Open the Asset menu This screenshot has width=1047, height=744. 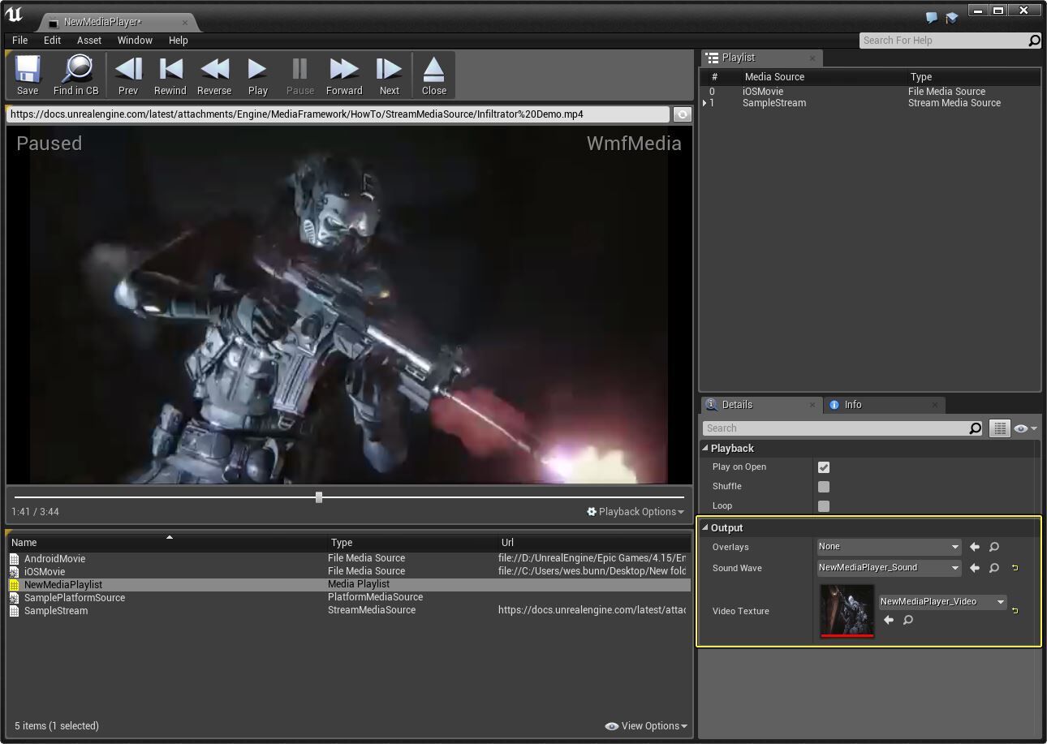tap(89, 40)
